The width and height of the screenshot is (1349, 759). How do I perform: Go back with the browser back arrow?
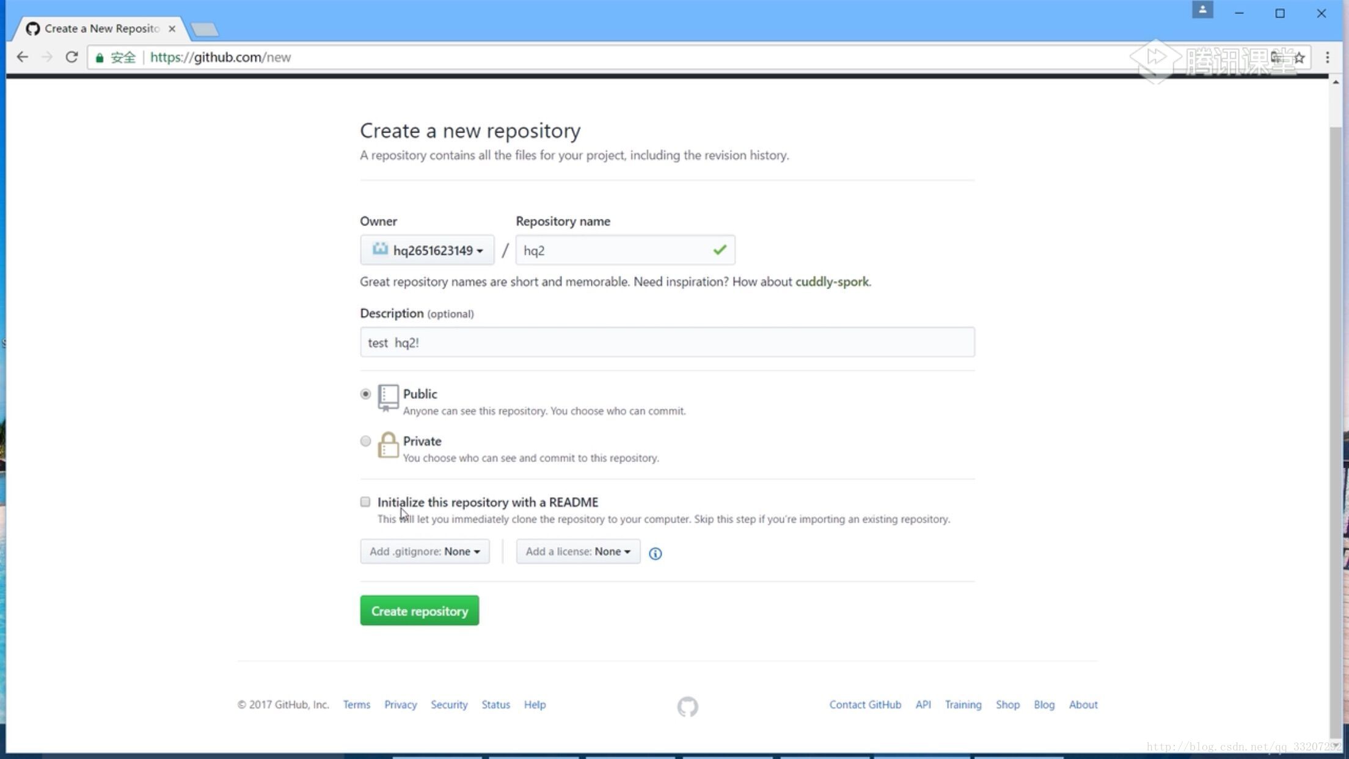[23, 57]
